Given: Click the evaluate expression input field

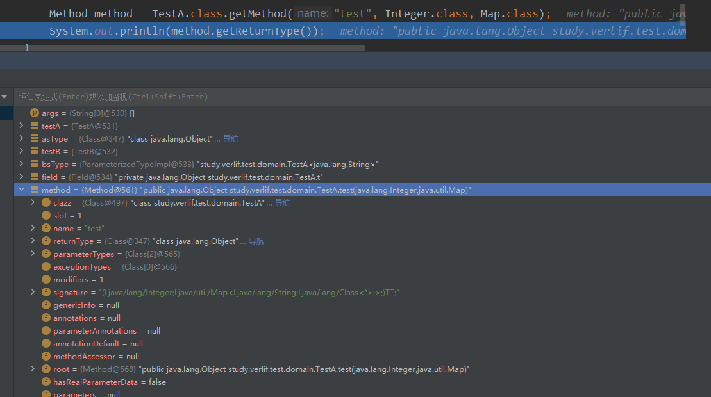Looking at the screenshot, I should point(321,97).
